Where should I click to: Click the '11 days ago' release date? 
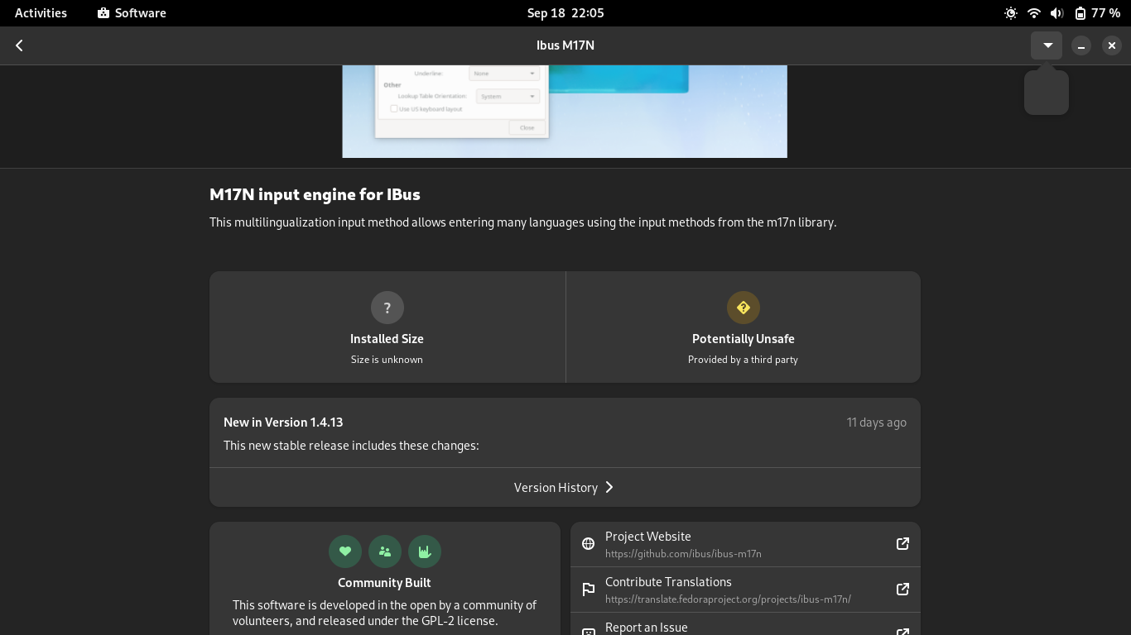(x=876, y=423)
